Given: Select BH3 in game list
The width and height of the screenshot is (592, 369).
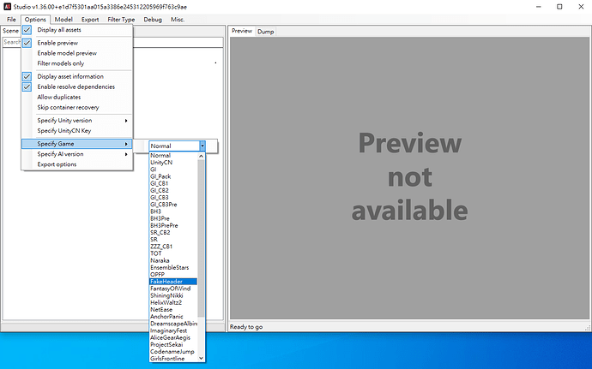Looking at the screenshot, I should click(173, 211).
